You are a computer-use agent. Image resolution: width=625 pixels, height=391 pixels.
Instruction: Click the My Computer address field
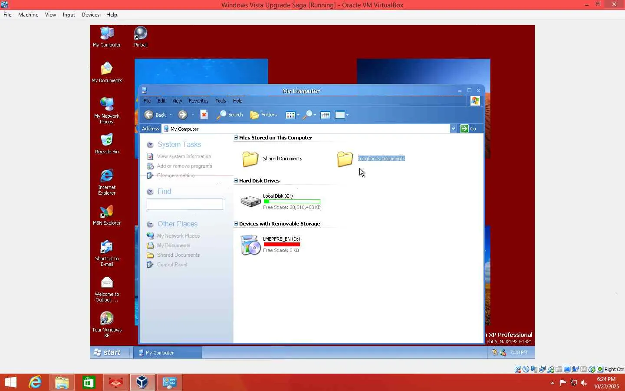pyautogui.click(x=306, y=129)
